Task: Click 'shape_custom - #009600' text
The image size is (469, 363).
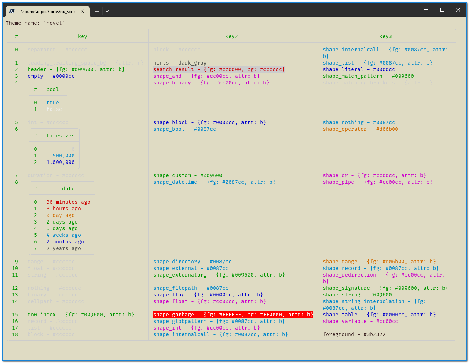Action: [x=188, y=175]
